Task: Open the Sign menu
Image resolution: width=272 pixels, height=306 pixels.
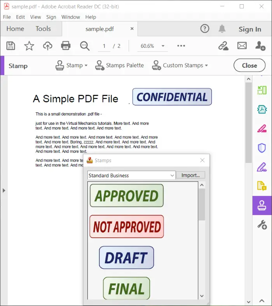Action: click(51, 17)
